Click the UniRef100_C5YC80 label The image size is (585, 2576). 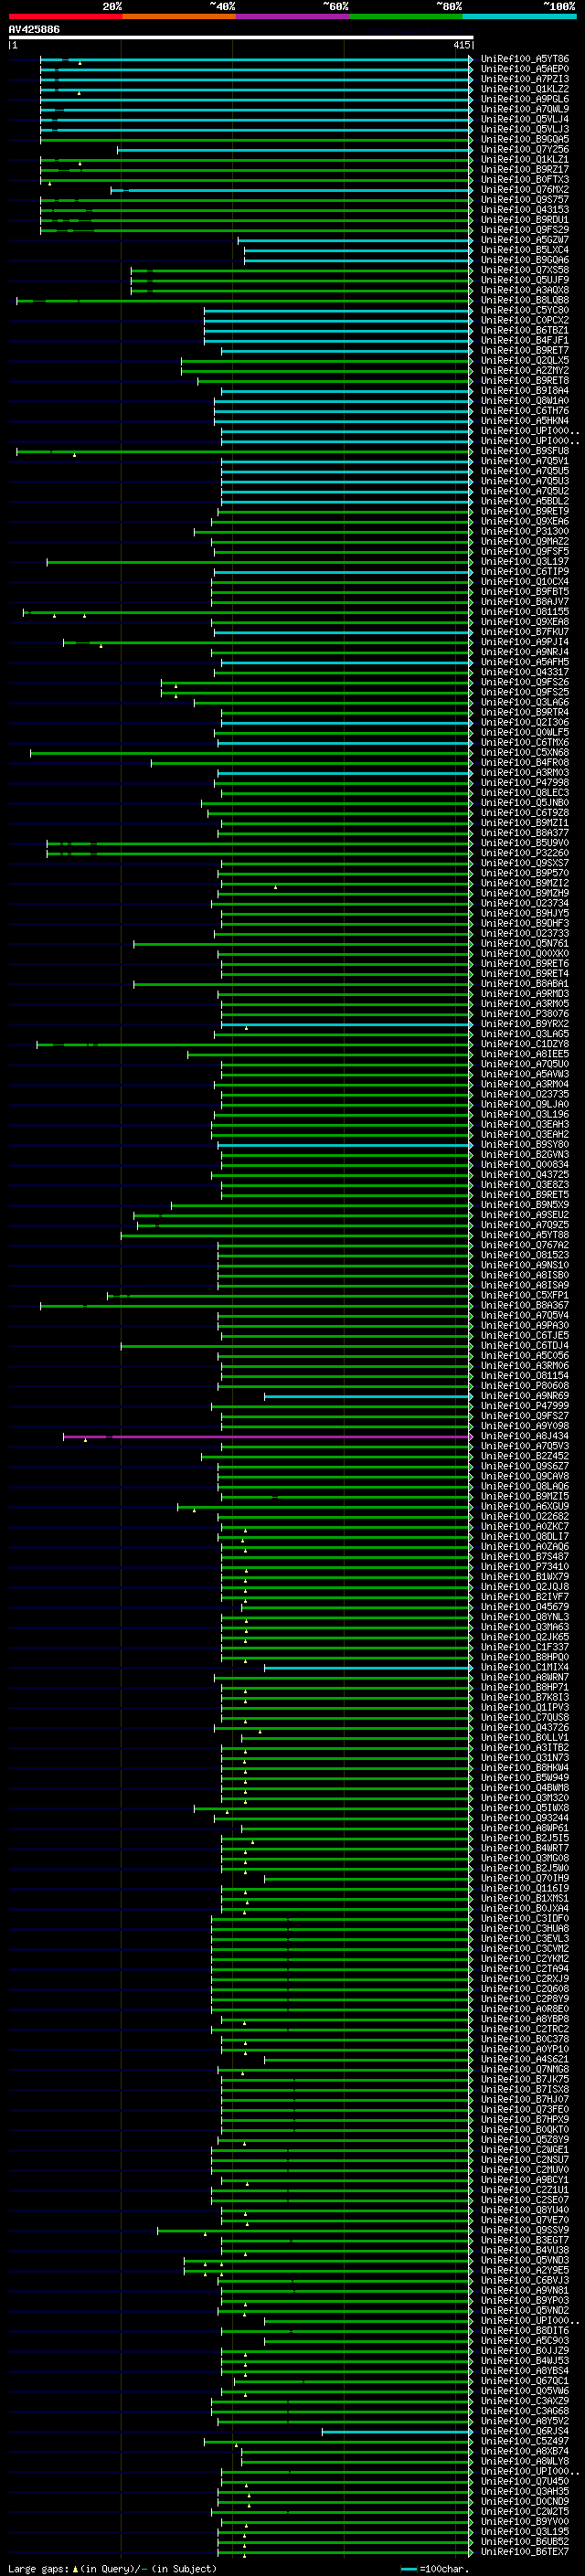click(x=524, y=310)
